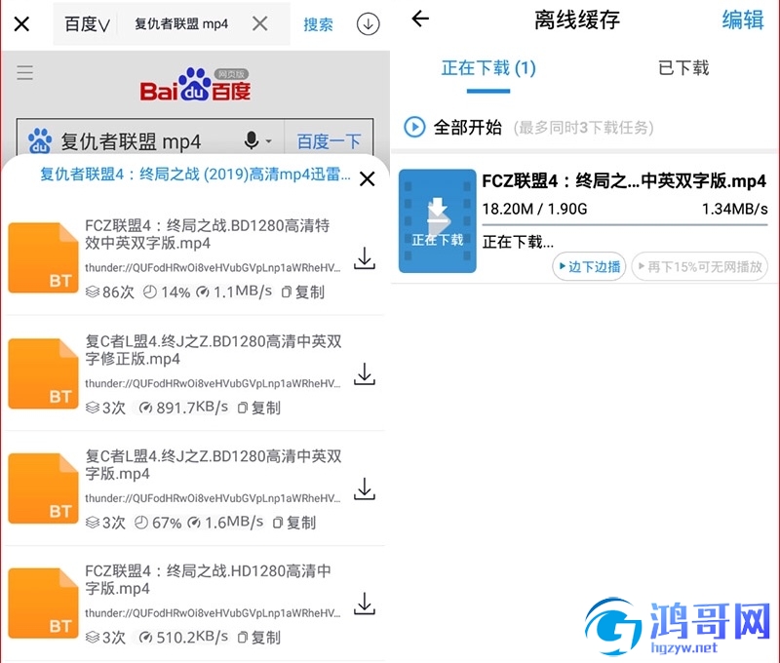Tap the 边下边播 button
This screenshot has width=780, height=663.
click(x=589, y=266)
